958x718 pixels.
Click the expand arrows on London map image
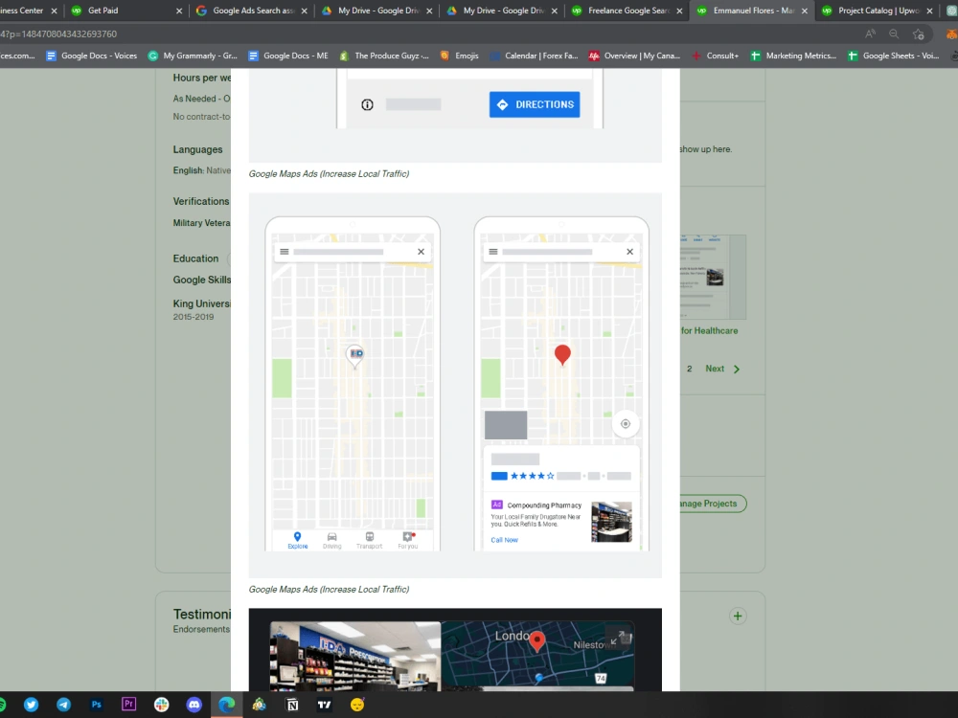[618, 638]
